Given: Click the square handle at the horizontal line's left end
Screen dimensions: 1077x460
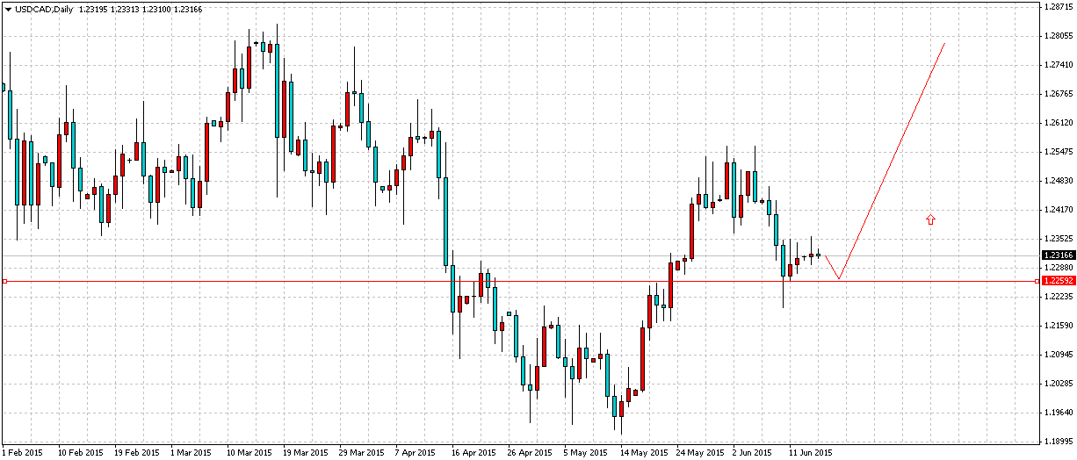Looking at the screenshot, I should point(4,281).
